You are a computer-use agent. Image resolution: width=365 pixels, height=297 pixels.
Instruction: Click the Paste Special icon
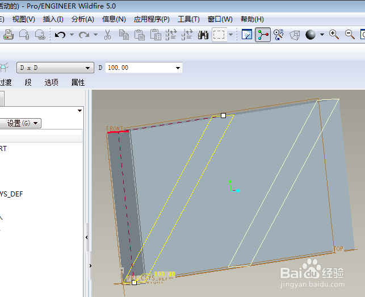pos(156,35)
